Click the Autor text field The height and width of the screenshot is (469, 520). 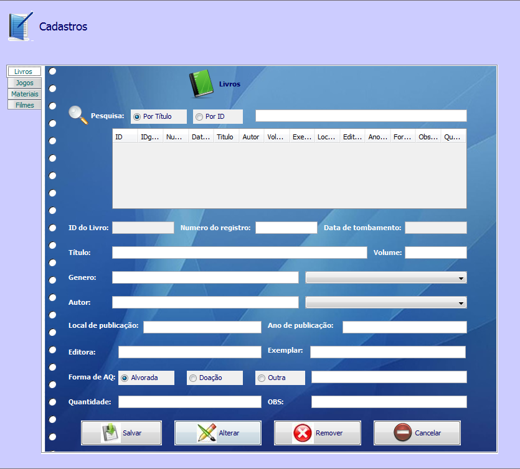pos(206,302)
